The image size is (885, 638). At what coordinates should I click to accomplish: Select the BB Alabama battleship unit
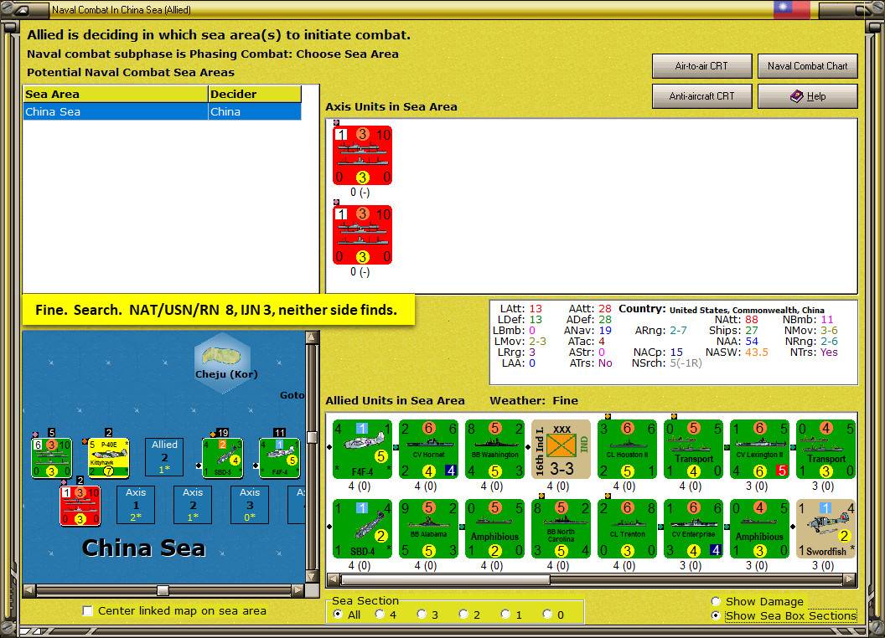428,528
